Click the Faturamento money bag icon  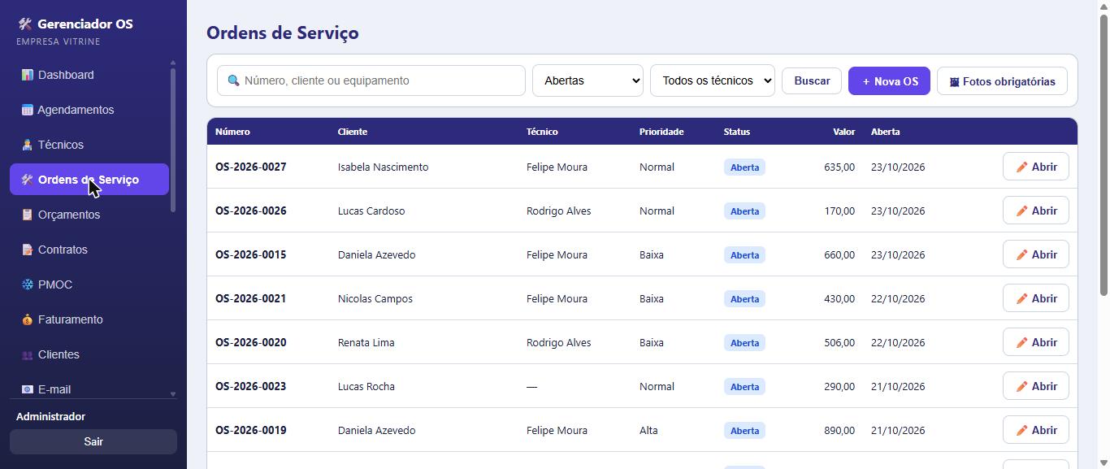click(27, 319)
